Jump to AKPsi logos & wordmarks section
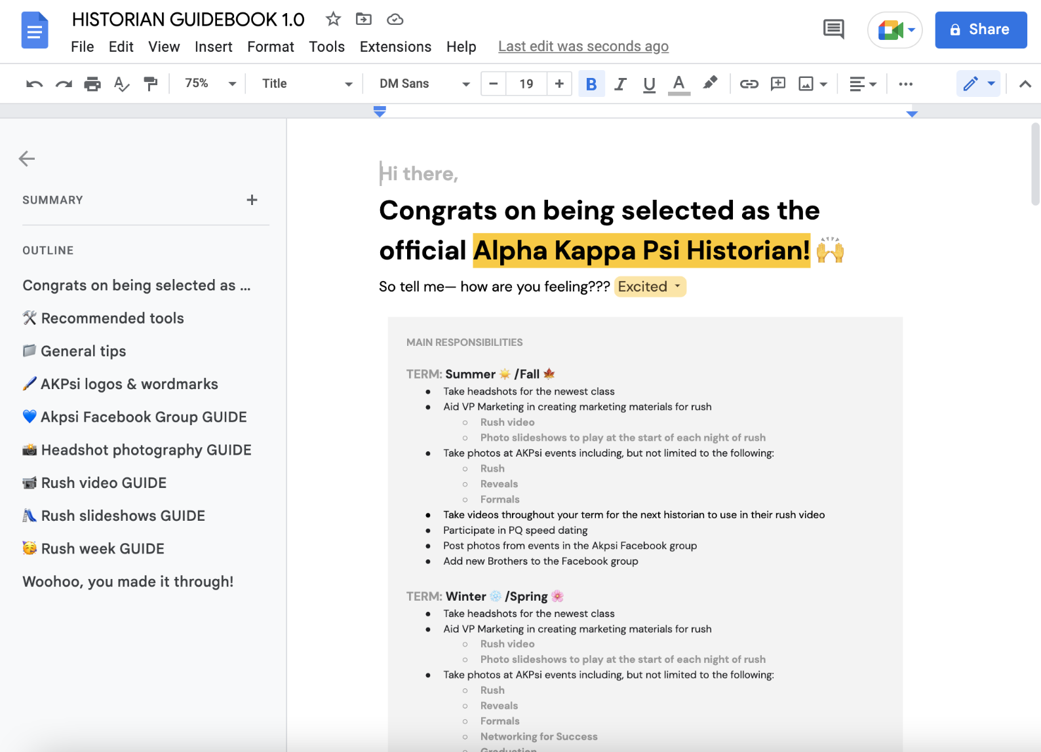The image size is (1041, 752). coord(121,384)
